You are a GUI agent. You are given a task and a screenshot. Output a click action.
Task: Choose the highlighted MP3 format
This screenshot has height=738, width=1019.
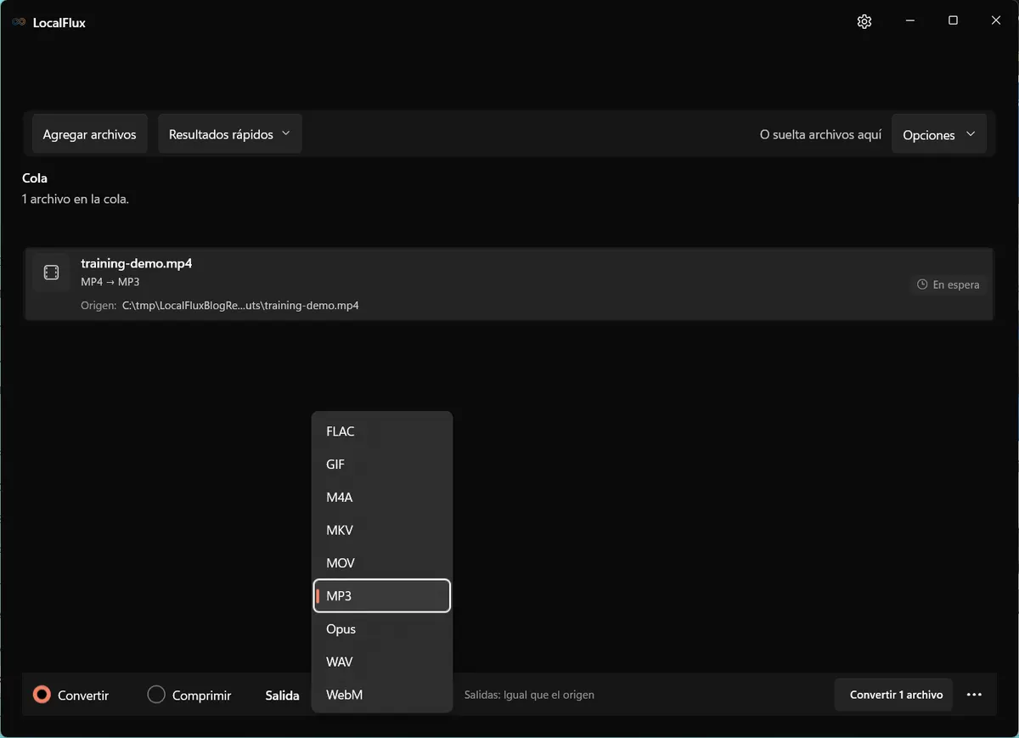(382, 596)
